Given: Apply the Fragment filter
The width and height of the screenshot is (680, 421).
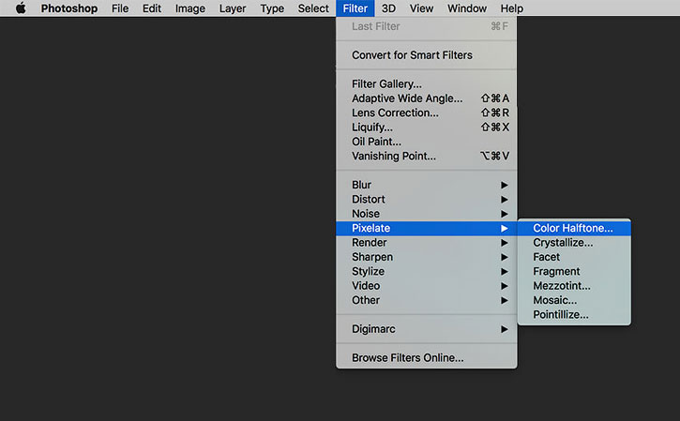Looking at the screenshot, I should point(574,271).
